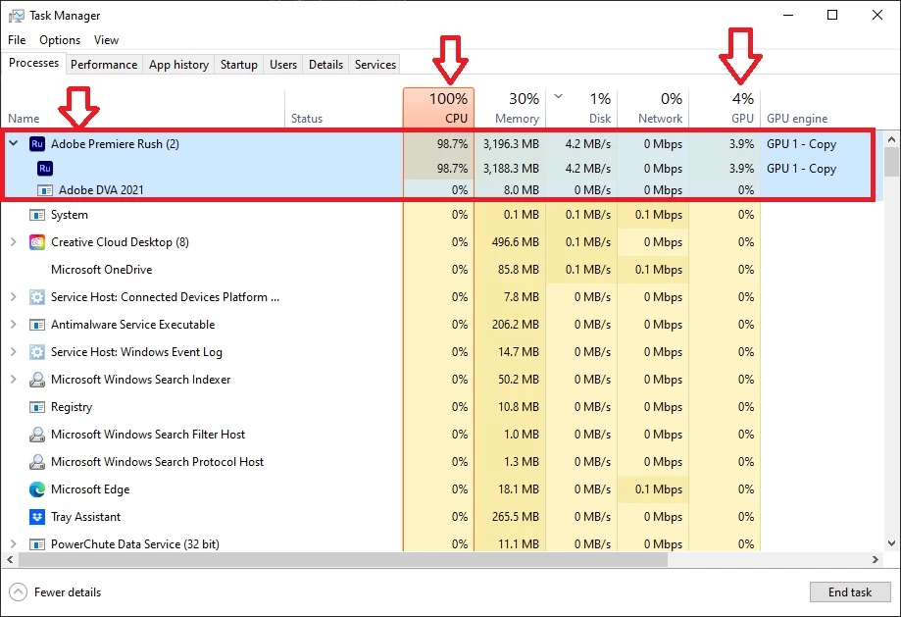
Task: Click the Service Host Connected Devices gear icon
Action: click(x=37, y=297)
